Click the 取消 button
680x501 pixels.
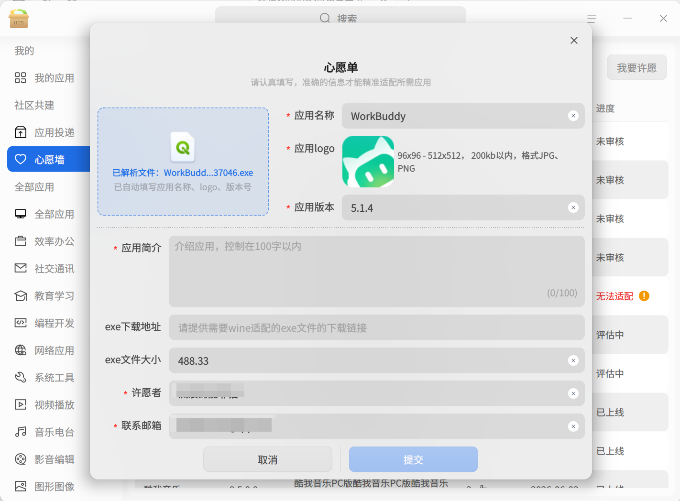pyautogui.click(x=268, y=459)
